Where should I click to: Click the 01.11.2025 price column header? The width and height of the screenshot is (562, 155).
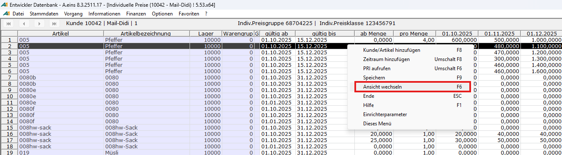(500, 33)
